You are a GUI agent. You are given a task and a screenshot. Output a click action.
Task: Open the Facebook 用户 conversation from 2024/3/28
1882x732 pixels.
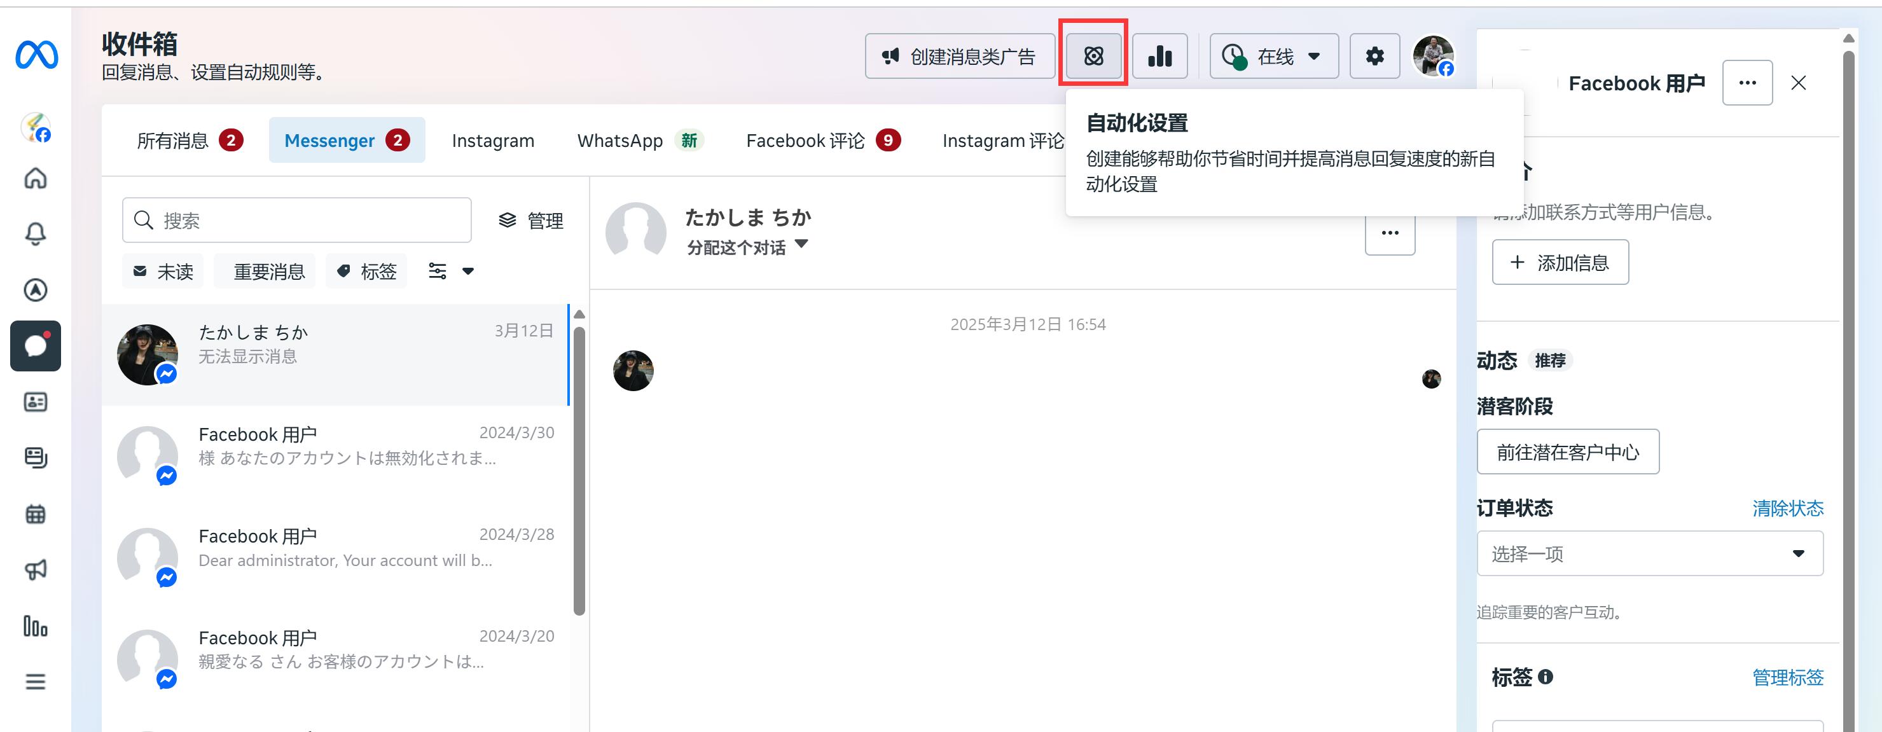click(335, 558)
